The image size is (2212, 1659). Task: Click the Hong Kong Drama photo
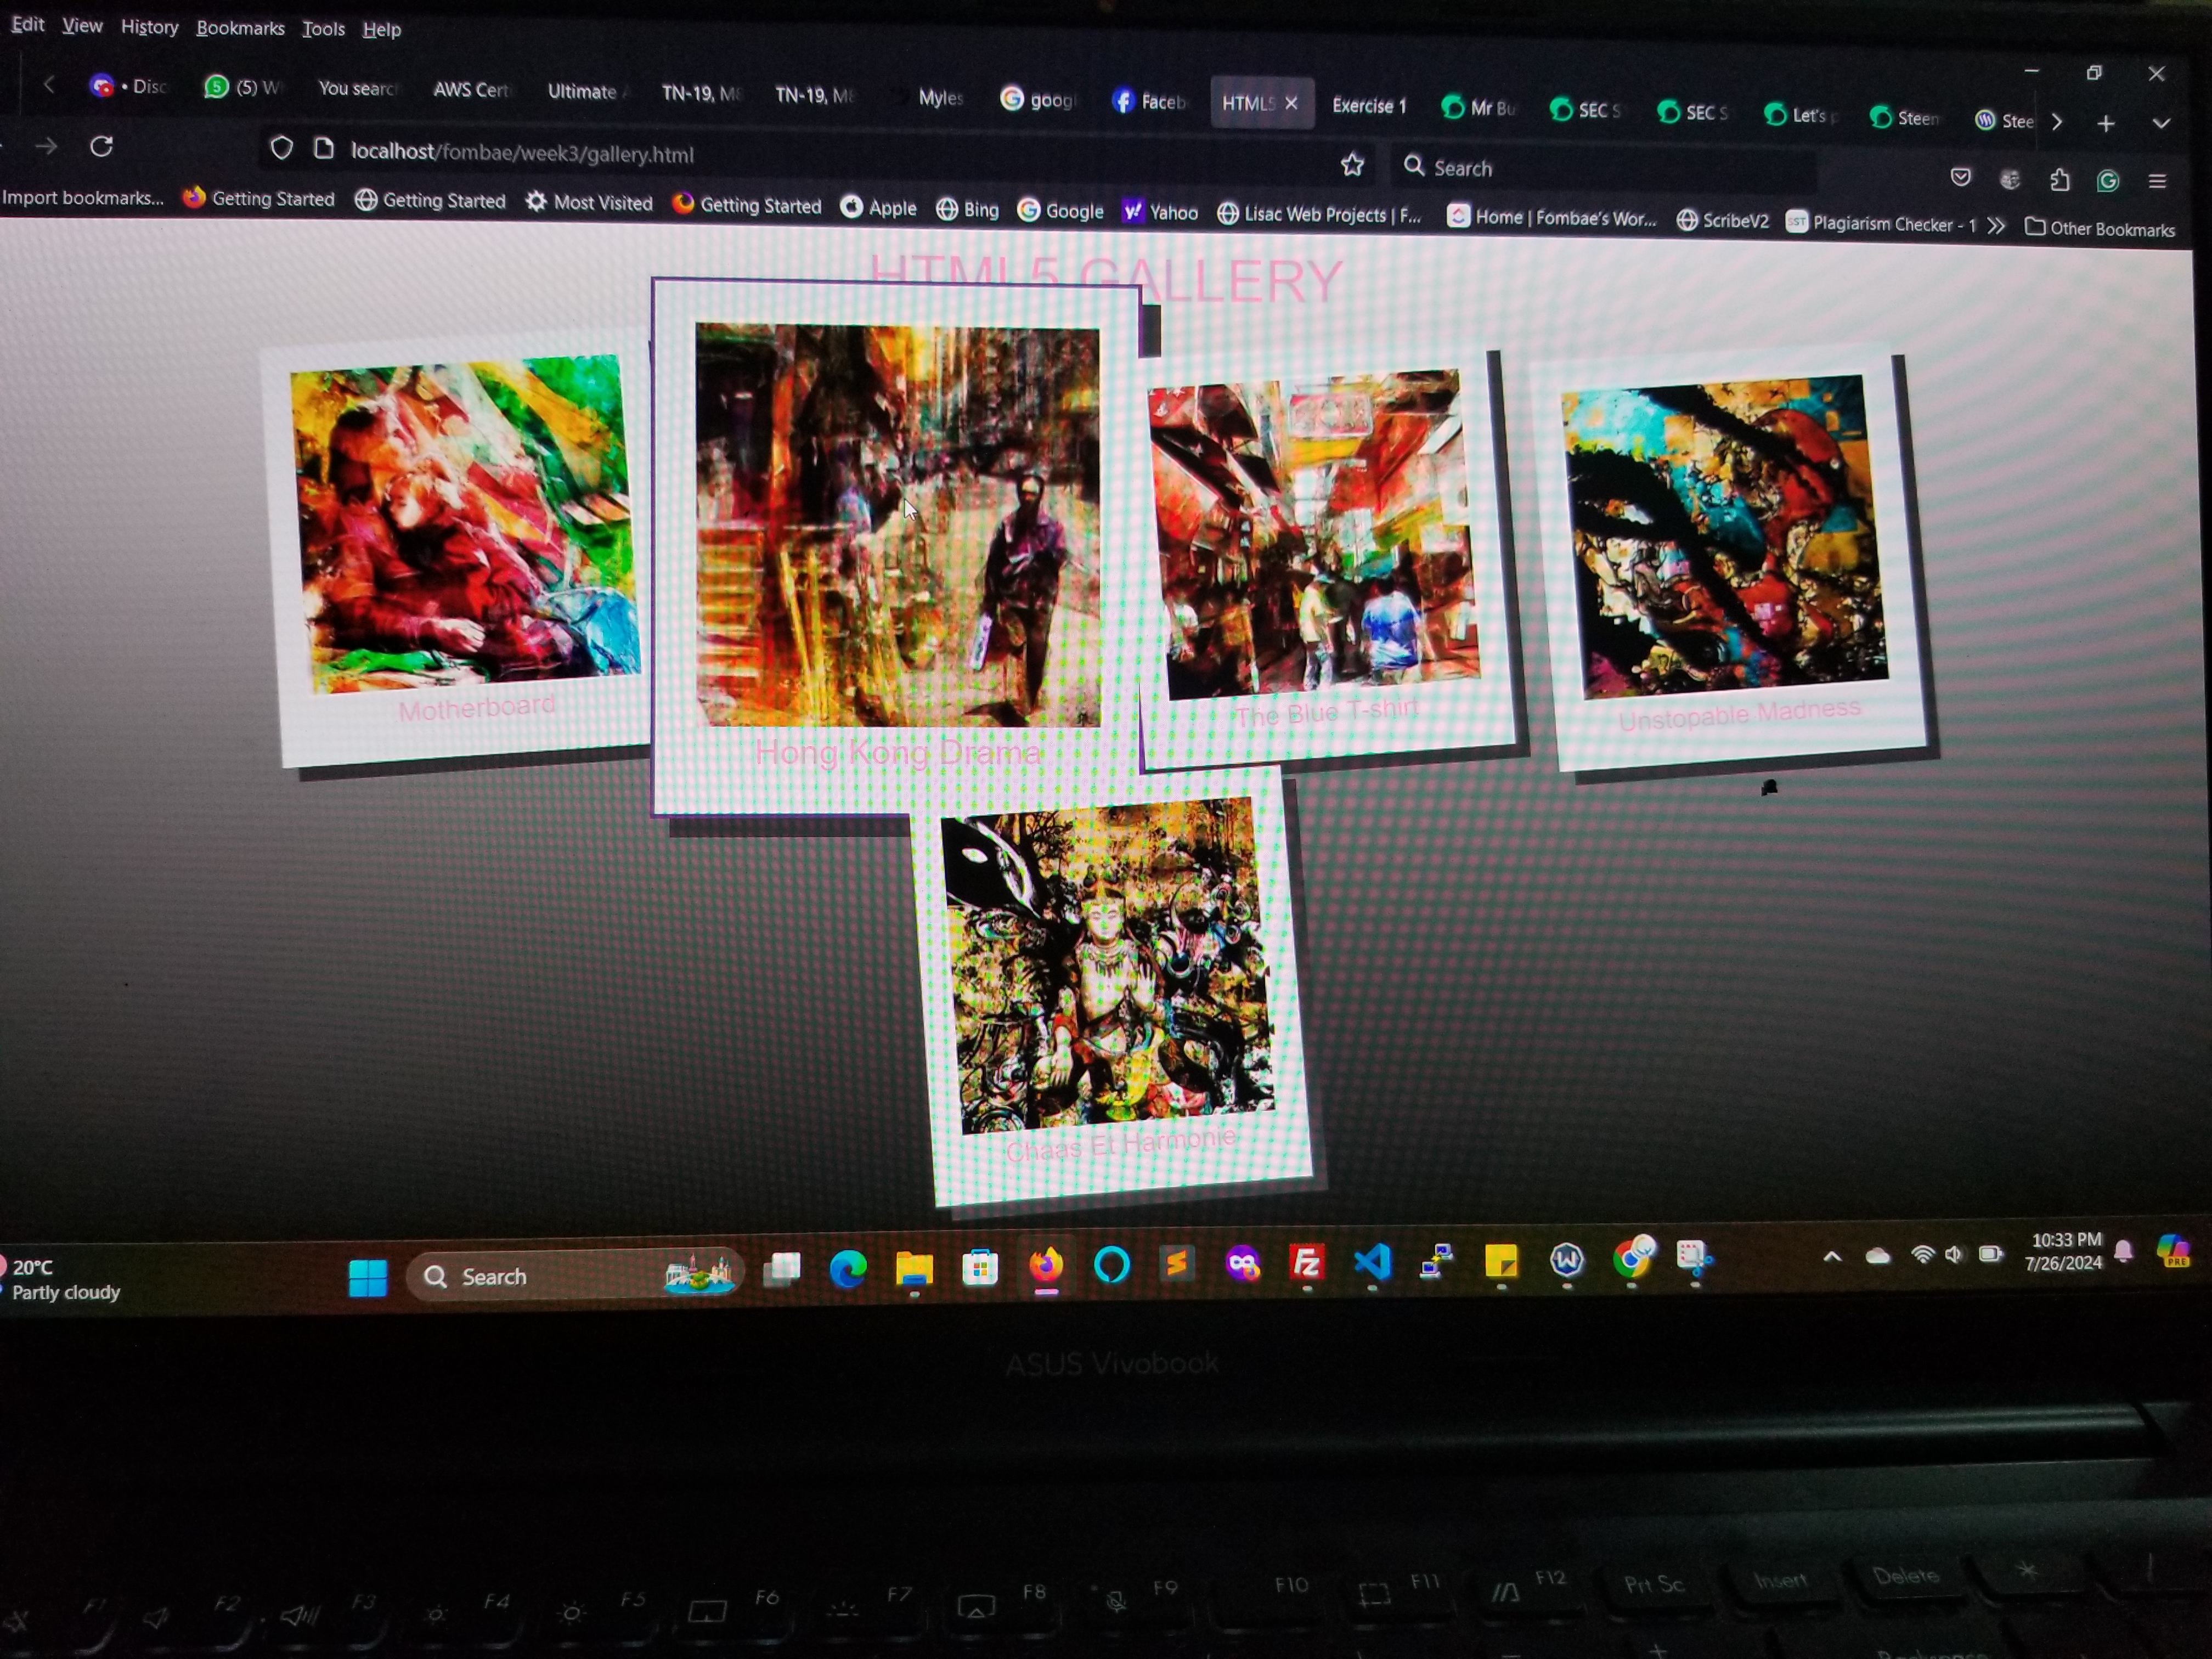pos(897,525)
